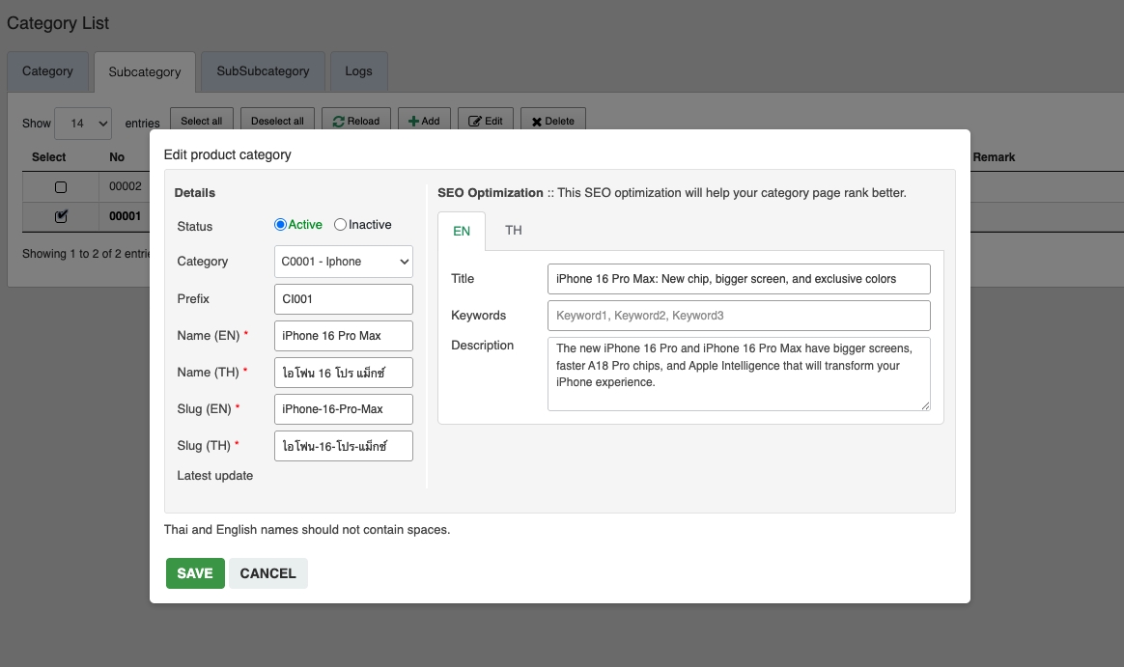Uncheck the checkbox for row 00001
The image size is (1124, 667).
(61, 216)
